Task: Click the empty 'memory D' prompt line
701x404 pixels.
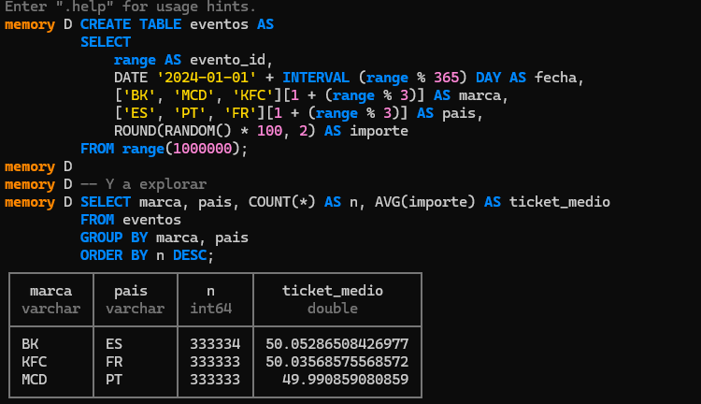Action: click(38, 166)
